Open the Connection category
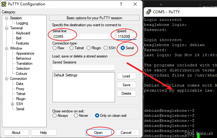The width and height of the screenshot is (217, 138). click(18, 79)
